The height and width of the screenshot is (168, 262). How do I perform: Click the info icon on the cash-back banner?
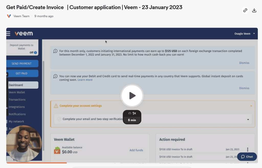click(x=55, y=51)
